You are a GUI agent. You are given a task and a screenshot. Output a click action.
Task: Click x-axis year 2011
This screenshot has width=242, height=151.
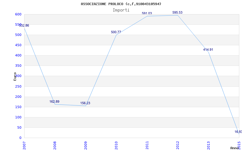pos(147,146)
